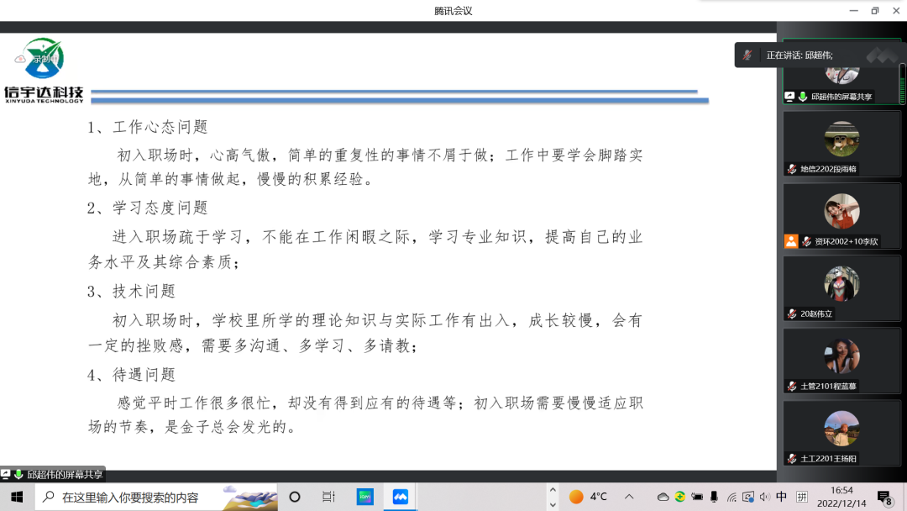Click the muted mic icon for 20赵伟立
Image resolution: width=907 pixels, height=511 pixels.
pyautogui.click(x=792, y=313)
